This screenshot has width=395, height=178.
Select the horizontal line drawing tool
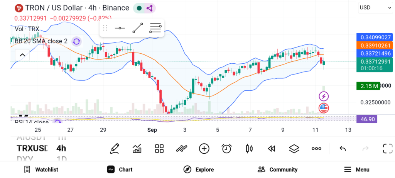point(120,28)
